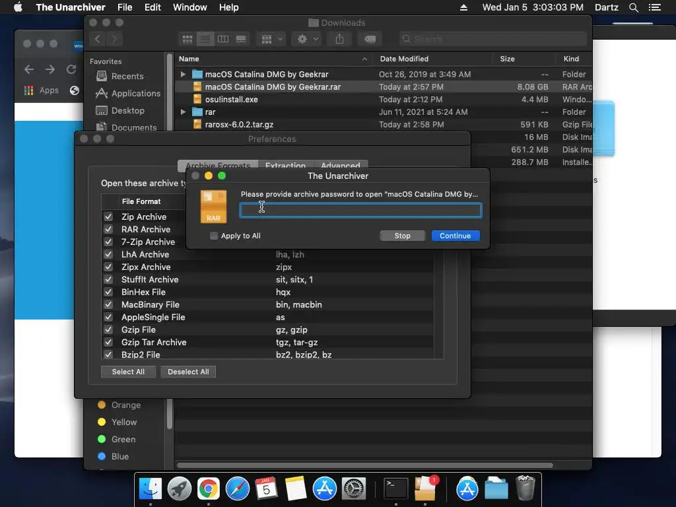
Task: Open the Downloads folder in Dock
Action: point(496,489)
